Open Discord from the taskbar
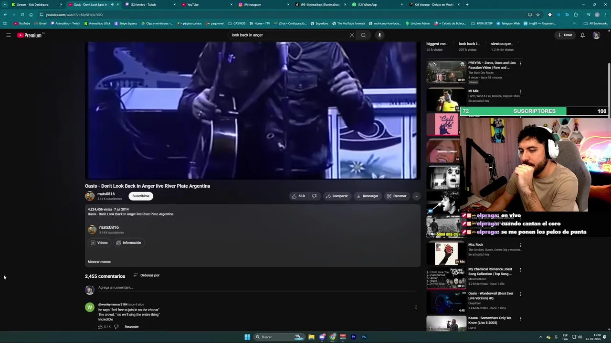611x343 pixels. (322, 337)
